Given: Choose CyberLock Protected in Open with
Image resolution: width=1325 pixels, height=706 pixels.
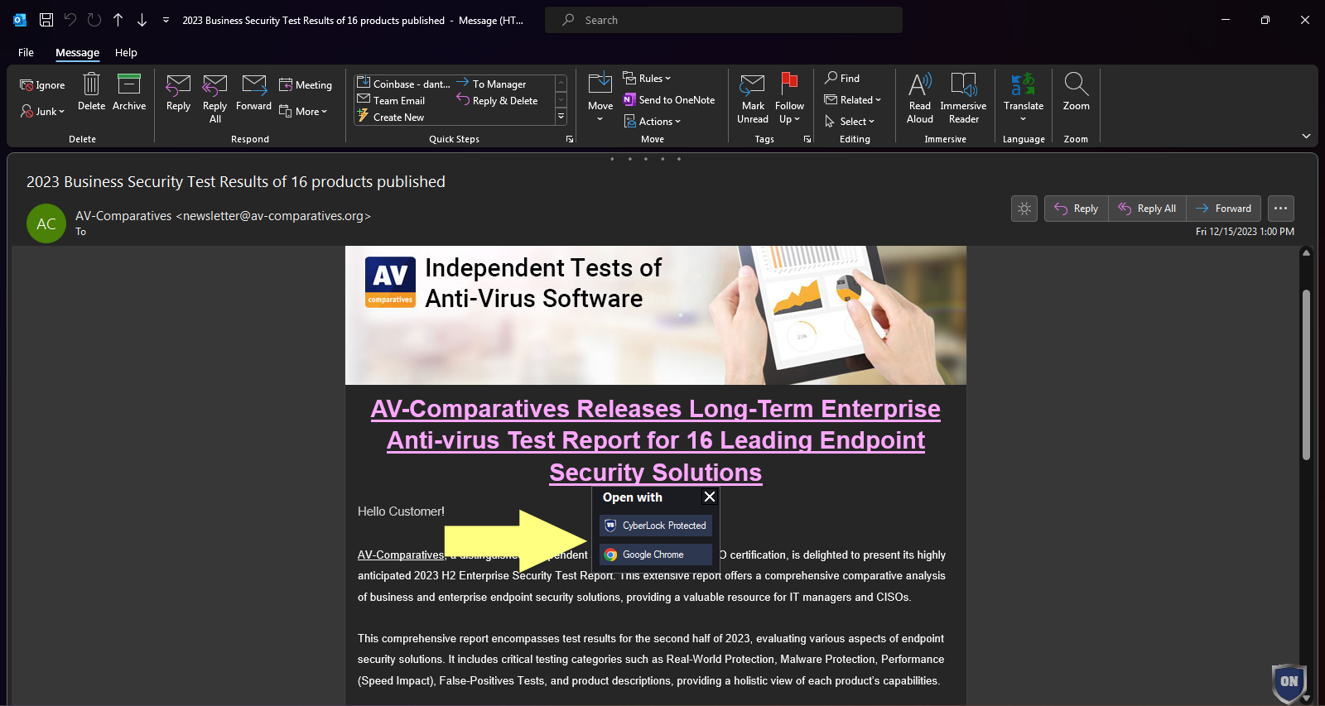Looking at the screenshot, I should pos(656,526).
